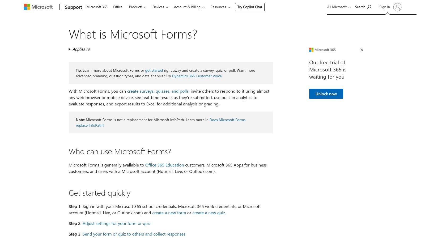Click the Microsoft 365 logo in promo

[322, 50]
